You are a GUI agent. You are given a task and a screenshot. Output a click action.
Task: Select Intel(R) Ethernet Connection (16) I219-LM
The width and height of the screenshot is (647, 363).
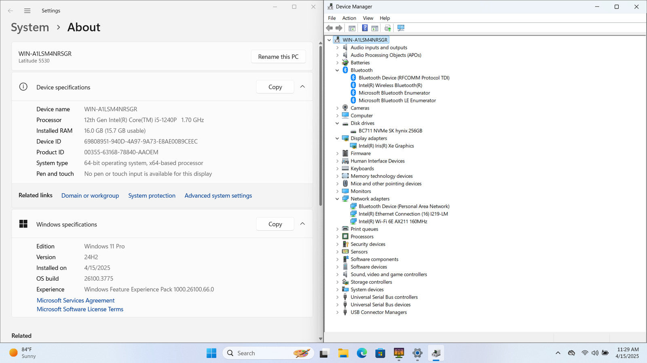click(403, 214)
